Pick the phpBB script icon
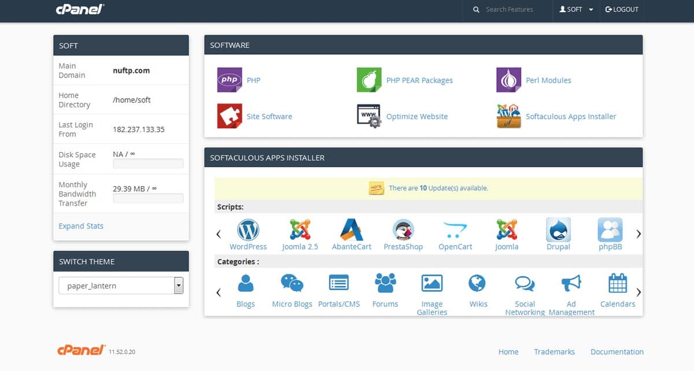The height and width of the screenshot is (371, 694). click(610, 230)
